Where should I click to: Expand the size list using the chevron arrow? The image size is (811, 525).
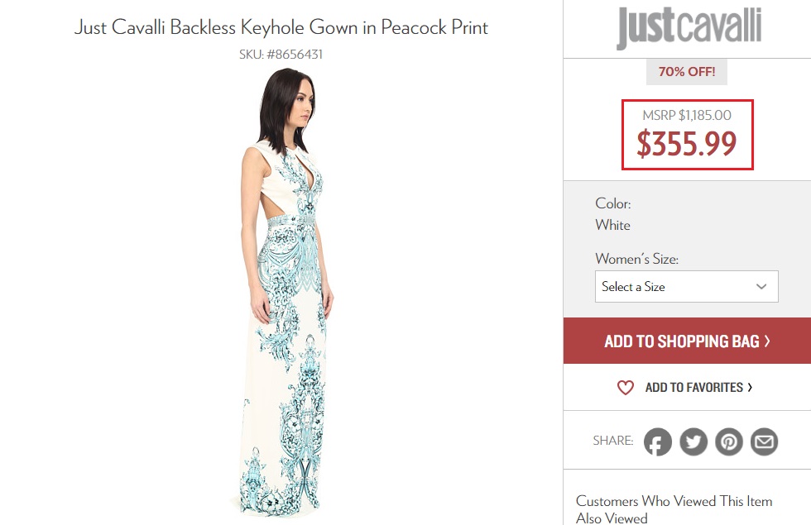pyautogui.click(x=761, y=286)
